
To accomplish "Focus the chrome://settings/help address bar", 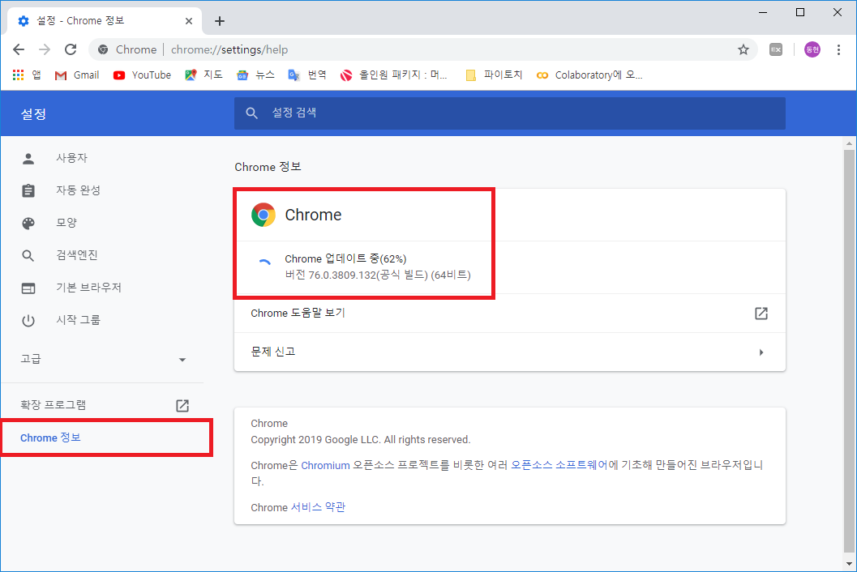I will tap(423, 49).
